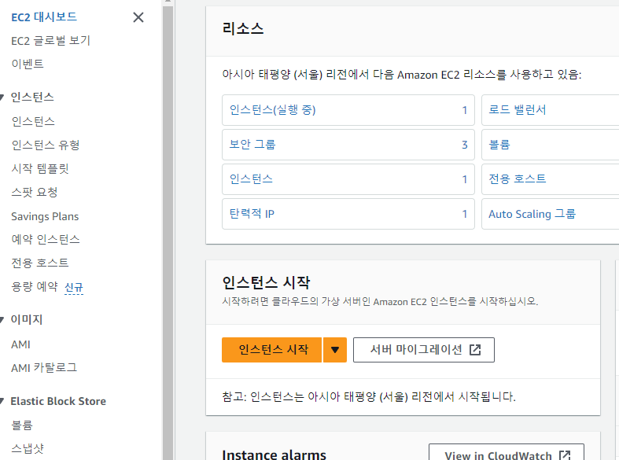Open 시작 템플릿 in sidebar
The image size is (619, 460).
click(40, 169)
